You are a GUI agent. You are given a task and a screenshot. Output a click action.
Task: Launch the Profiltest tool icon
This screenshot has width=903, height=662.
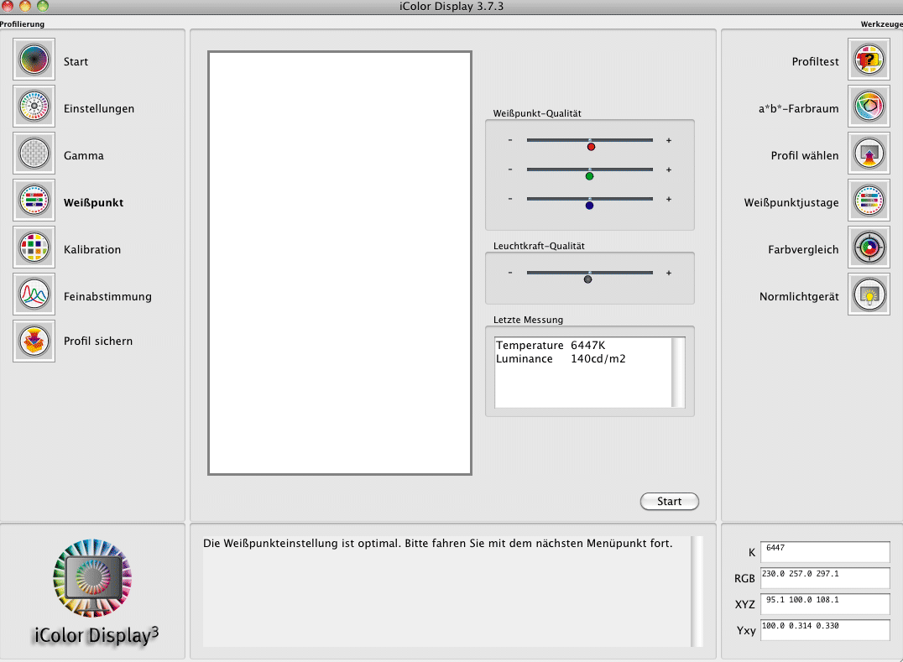click(x=869, y=60)
